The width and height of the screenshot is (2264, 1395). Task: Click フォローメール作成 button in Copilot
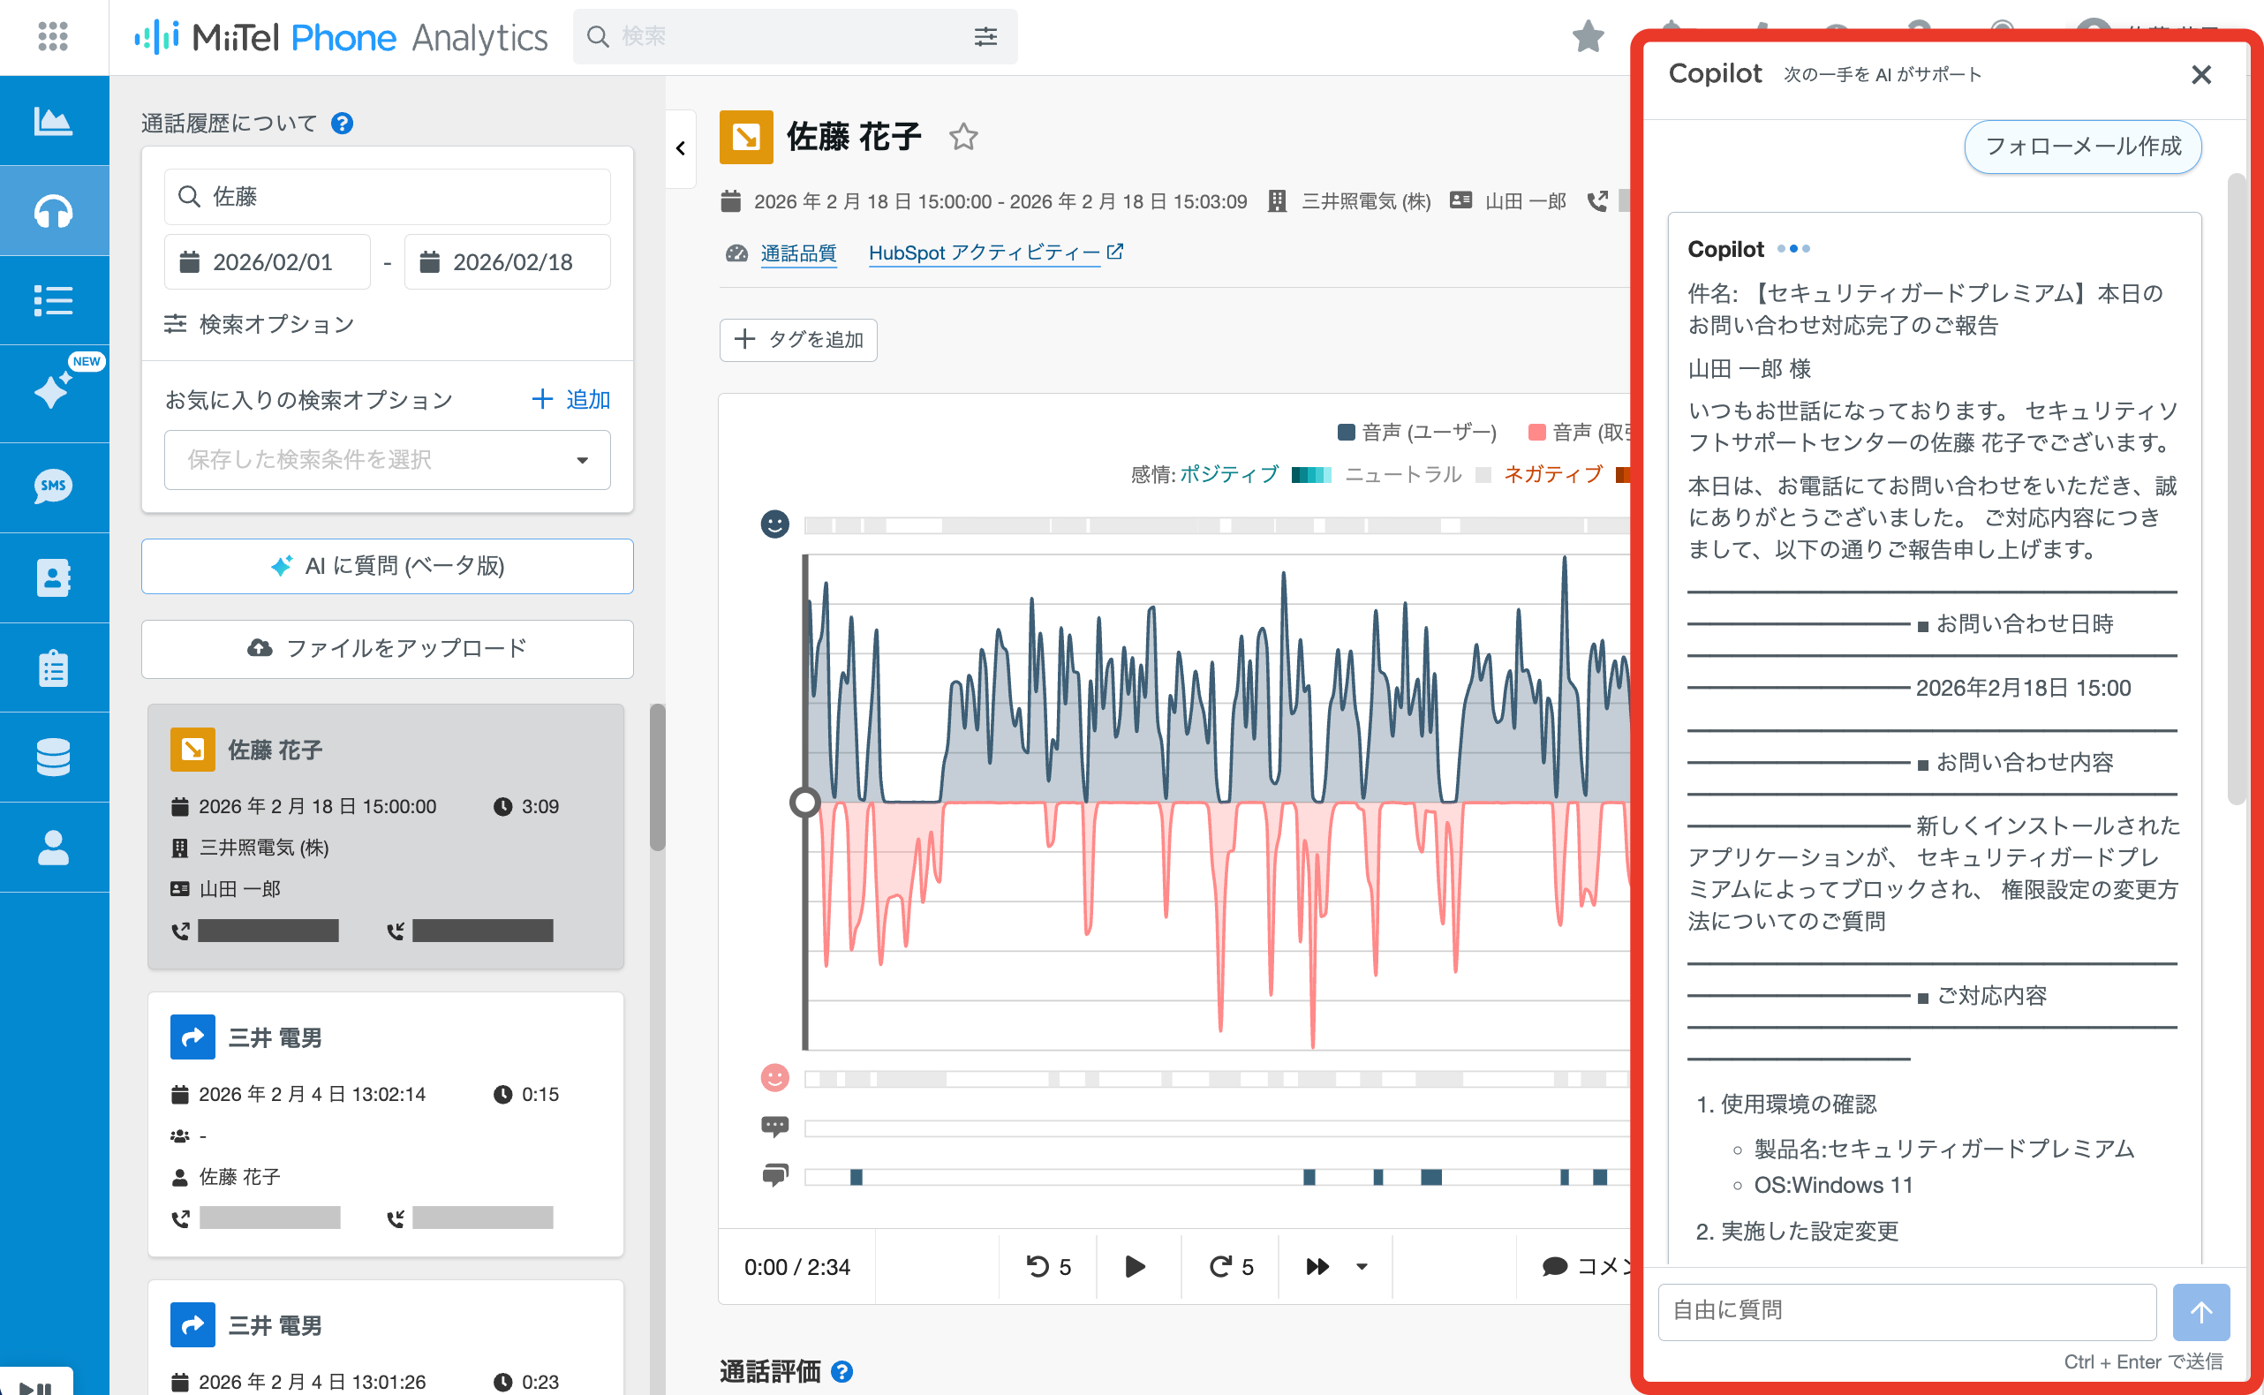click(x=2082, y=146)
